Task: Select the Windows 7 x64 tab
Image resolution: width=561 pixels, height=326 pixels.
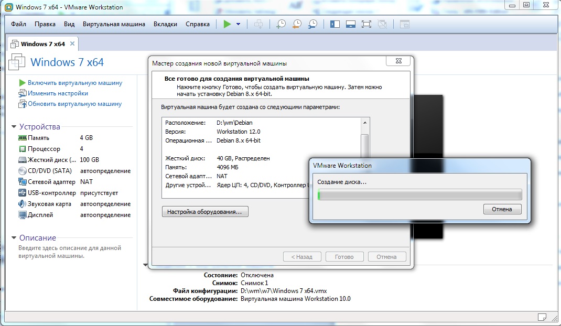Action: (43, 44)
